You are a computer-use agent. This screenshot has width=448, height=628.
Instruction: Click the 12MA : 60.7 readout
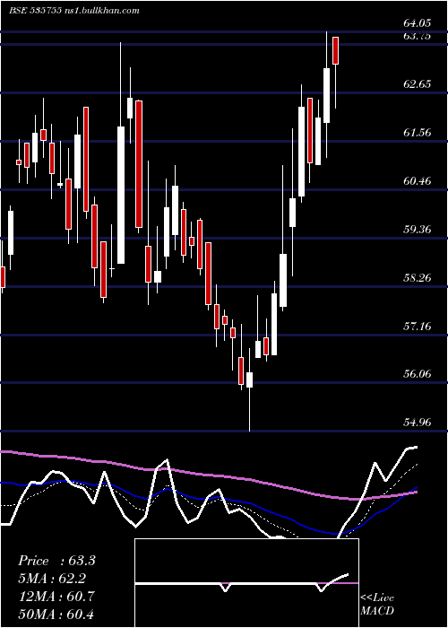(x=56, y=597)
